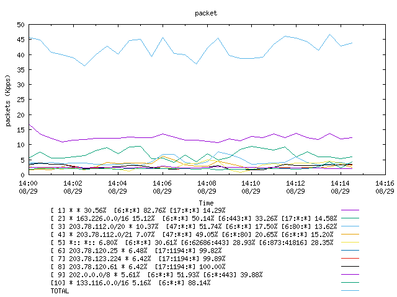
Task: Click the 14:12 08/29 time axis label
Action: coord(295,187)
